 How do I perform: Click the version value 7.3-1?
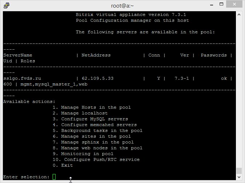(182, 78)
